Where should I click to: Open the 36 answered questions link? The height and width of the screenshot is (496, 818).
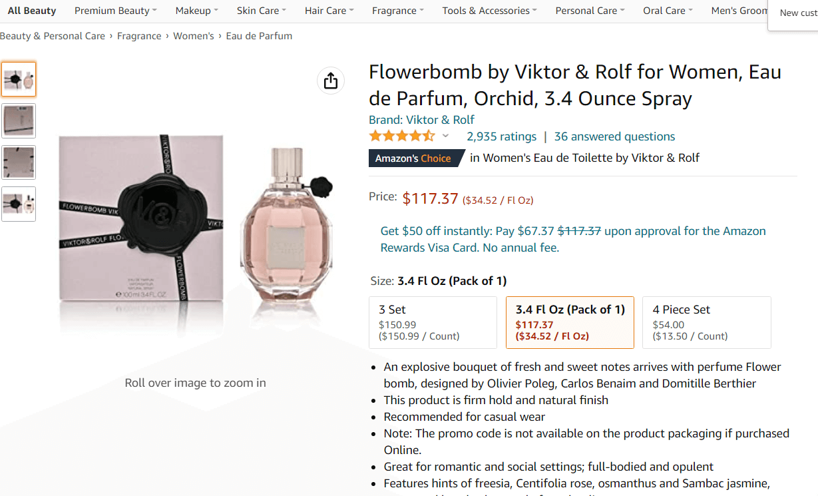[614, 136]
